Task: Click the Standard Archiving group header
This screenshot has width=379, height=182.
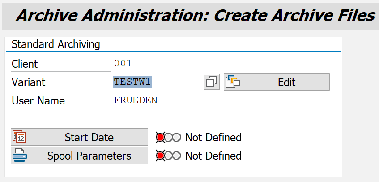Action: [55, 44]
